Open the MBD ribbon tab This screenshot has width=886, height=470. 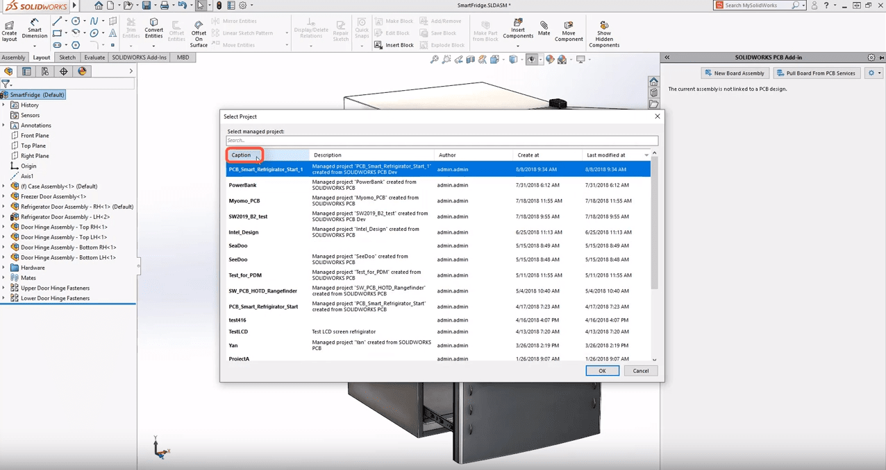[x=183, y=58]
